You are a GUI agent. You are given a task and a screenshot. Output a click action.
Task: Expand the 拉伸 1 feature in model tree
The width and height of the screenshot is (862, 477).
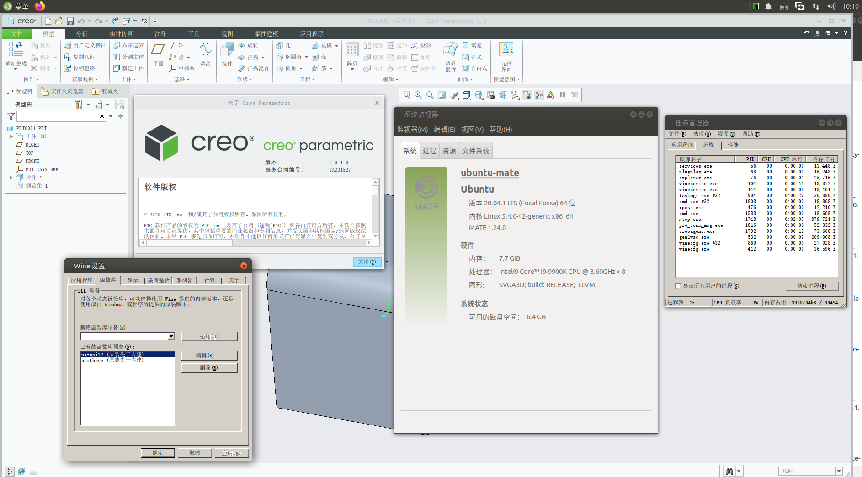click(11, 178)
